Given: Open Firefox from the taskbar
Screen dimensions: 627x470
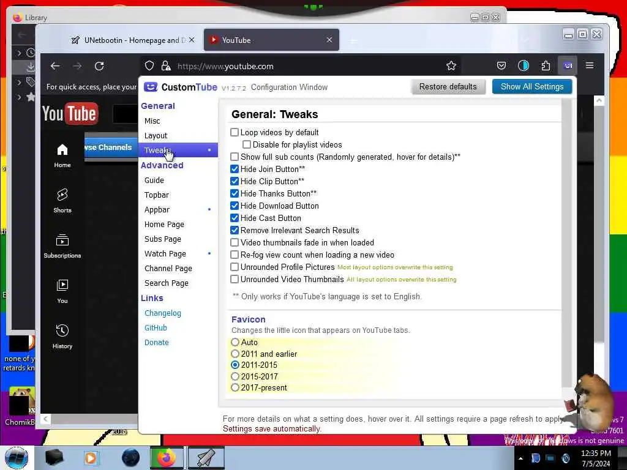Looking at the screenshot, I should (167, 458).
